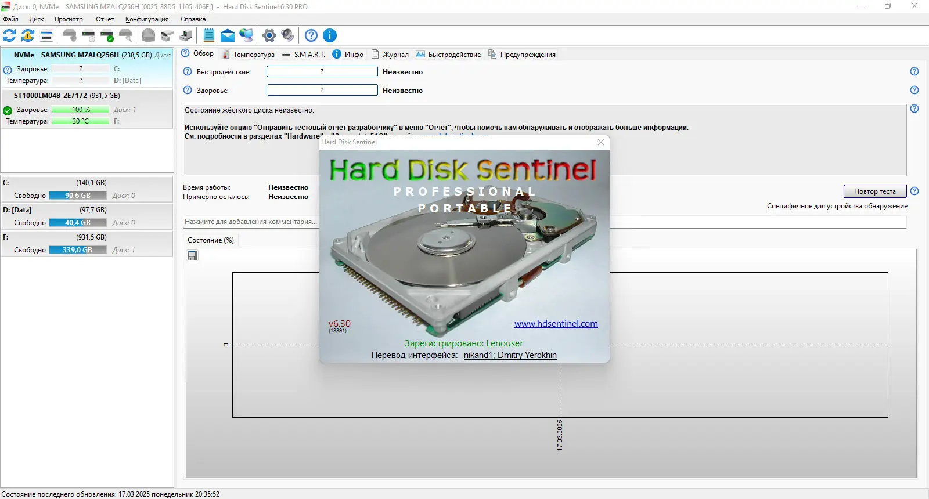The height and width of the screenshot is (499, 929).
Task: Click the 40,4 GB free space bar
Action: [x=78, y=223]
